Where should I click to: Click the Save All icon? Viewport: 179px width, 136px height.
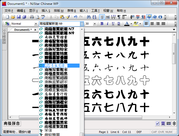click(24, 17)
